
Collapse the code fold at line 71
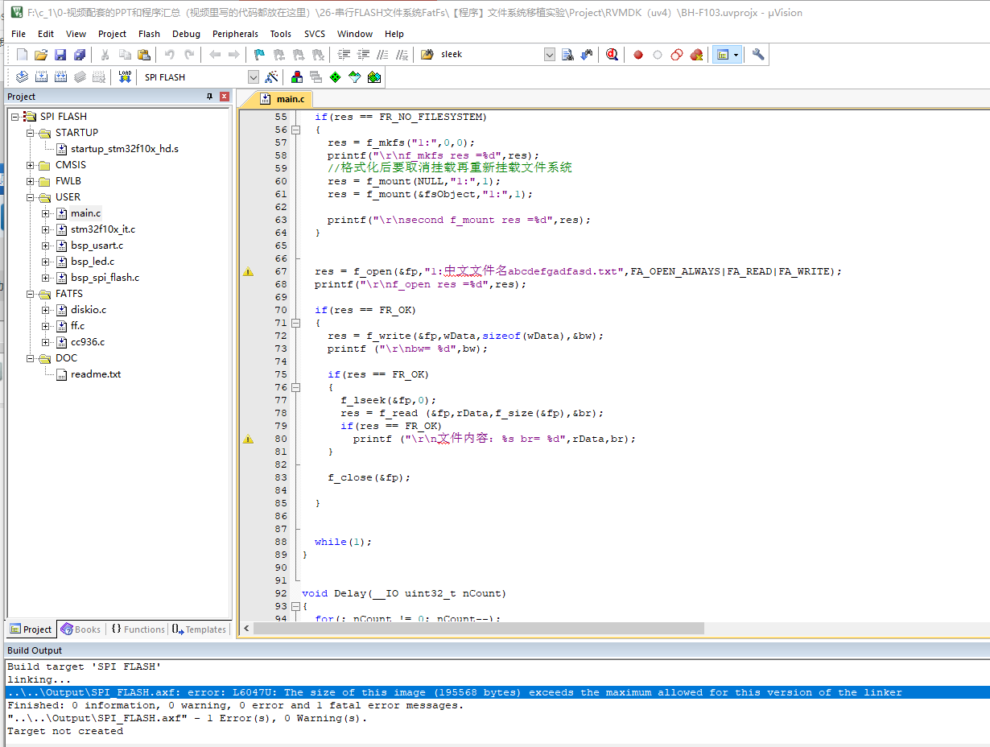(295, 323)
